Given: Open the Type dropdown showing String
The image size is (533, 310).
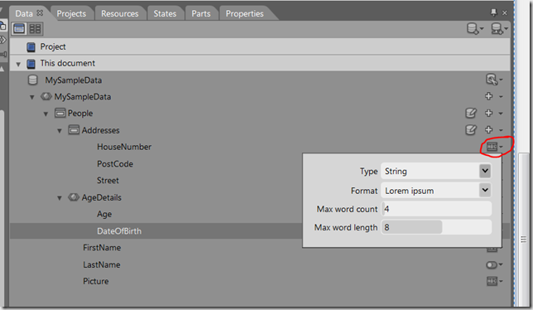Looking at the screenshot, I should (436, 172).
